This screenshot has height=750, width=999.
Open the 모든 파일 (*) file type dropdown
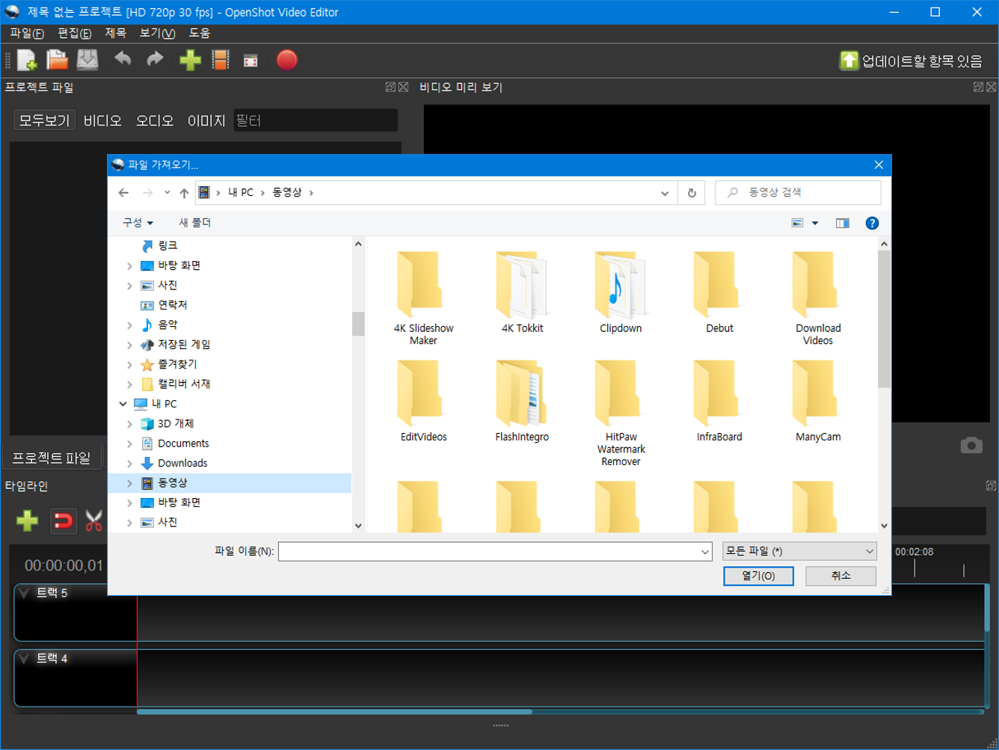coord(799,551)
